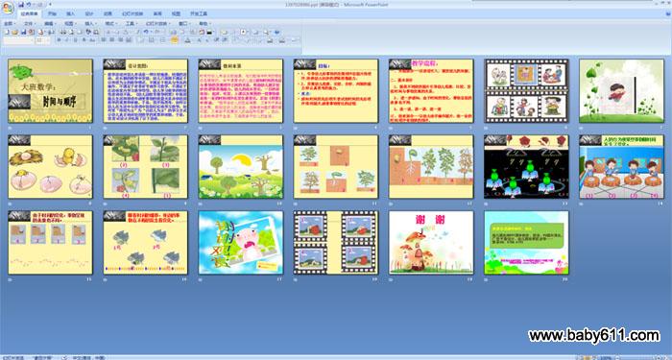This screenshot has width=672, height=360.
Task: Toggle Italic formatting
Action: (x=67, y=40)
